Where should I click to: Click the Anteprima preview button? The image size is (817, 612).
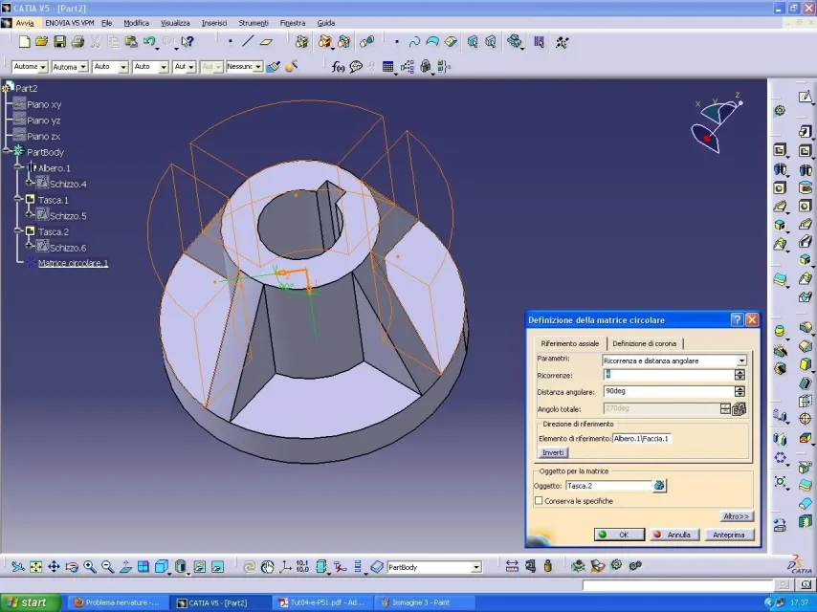click(729, 535)
